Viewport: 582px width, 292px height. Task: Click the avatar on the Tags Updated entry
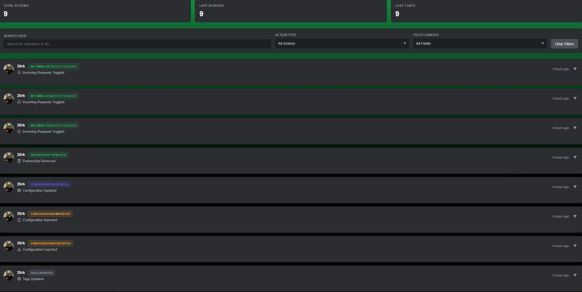point(9,275)
